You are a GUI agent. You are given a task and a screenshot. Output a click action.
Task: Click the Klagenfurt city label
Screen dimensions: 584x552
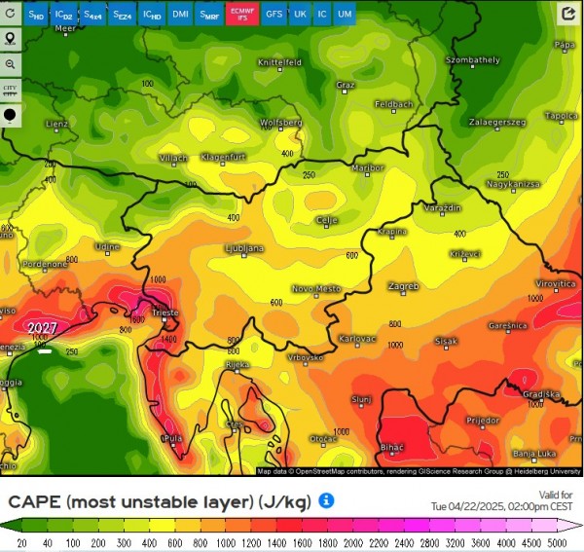223,157
